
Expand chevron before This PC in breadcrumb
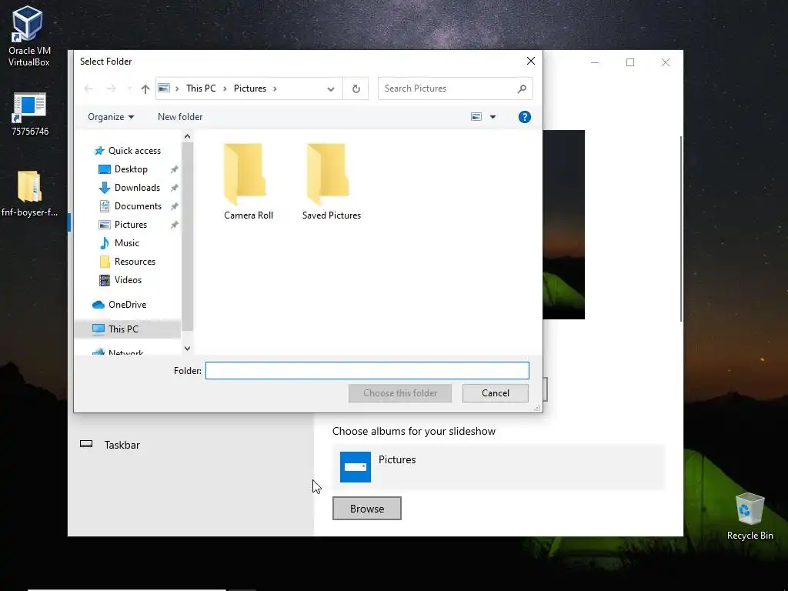[x=177, y=89]
